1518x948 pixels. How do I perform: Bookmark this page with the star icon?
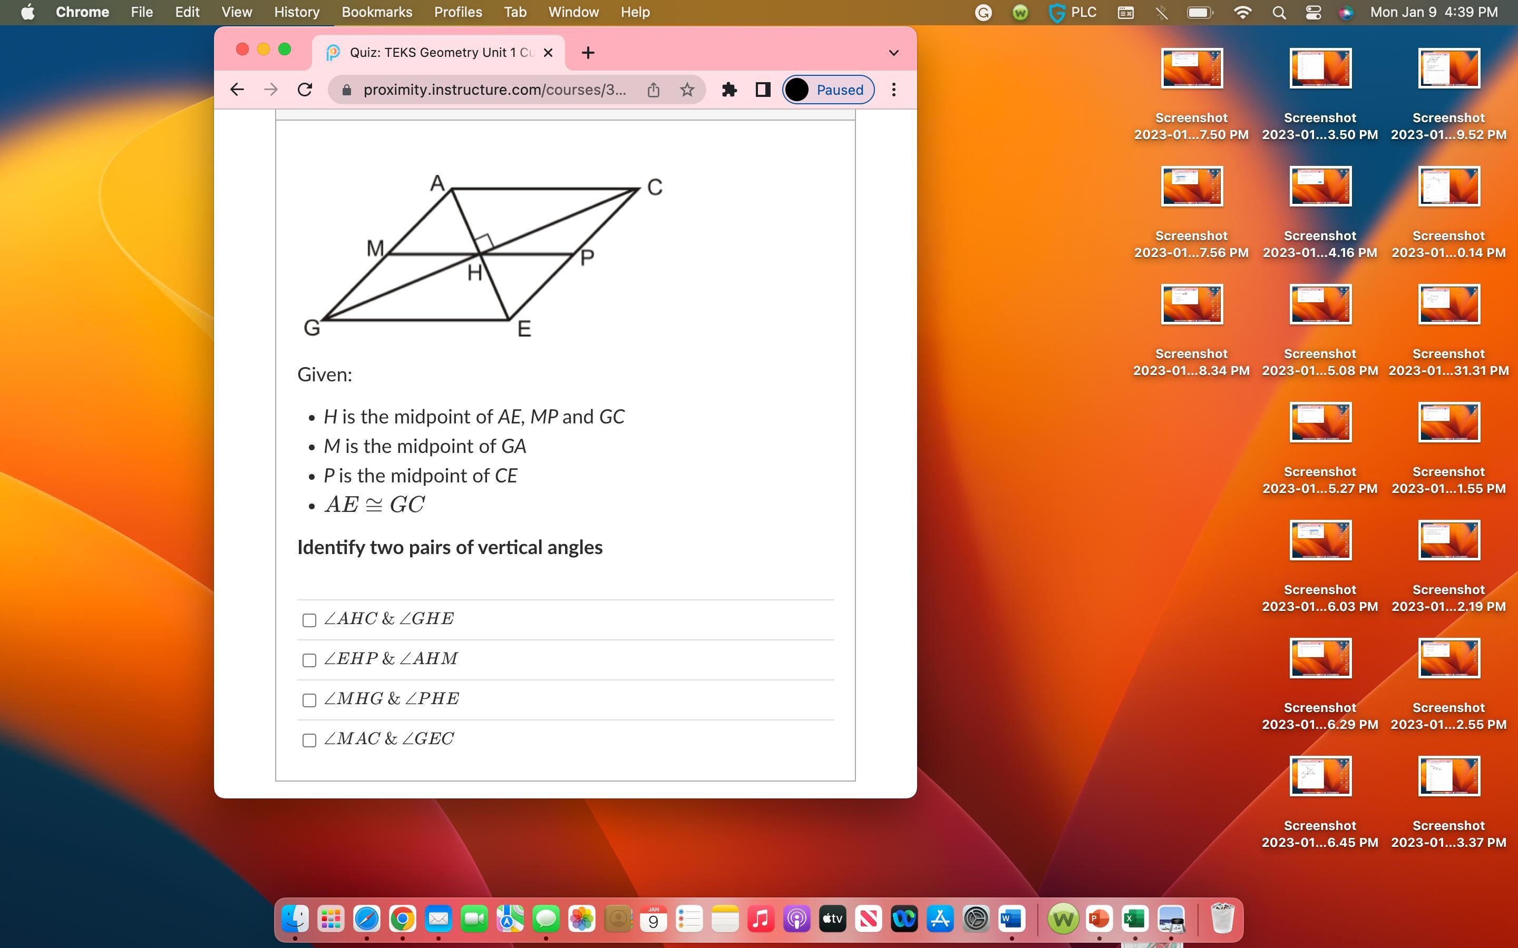pyautogui.click(x=687, y=90)
